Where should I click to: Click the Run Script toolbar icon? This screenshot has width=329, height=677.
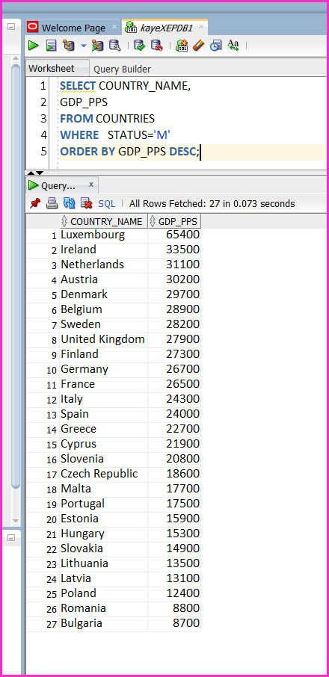click(x=52, y=45)
